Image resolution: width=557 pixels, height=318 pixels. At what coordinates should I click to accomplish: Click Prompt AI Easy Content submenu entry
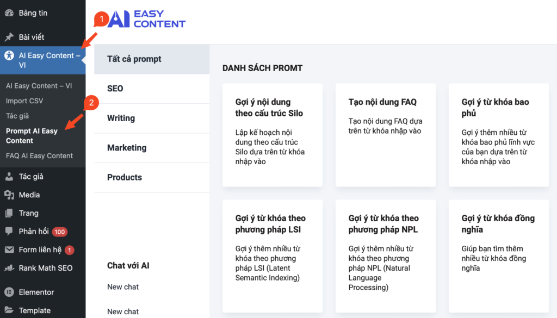(33, 135)
